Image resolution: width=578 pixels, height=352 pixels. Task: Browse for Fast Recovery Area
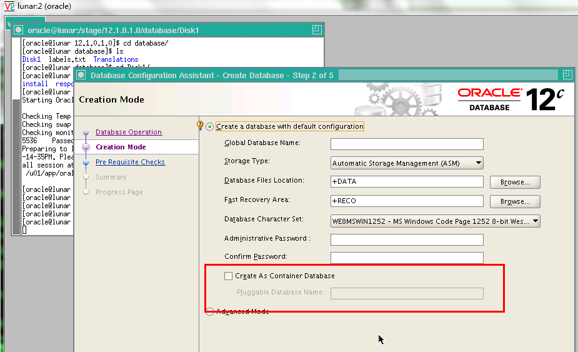(x=515, y=201)
